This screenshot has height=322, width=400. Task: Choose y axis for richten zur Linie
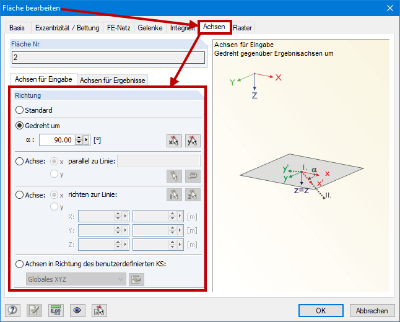[54, 206]
